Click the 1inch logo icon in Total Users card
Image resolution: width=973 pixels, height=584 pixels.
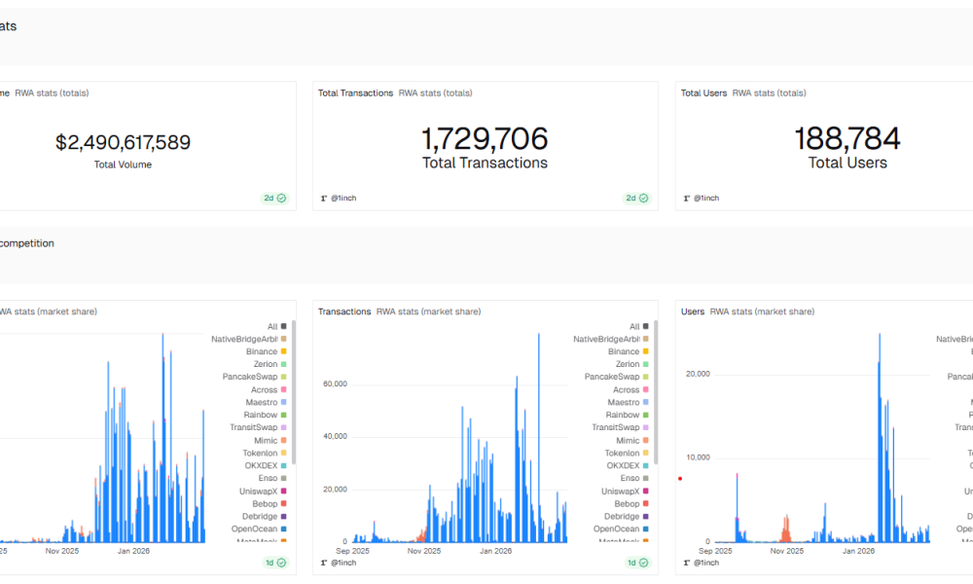point(686,198)
